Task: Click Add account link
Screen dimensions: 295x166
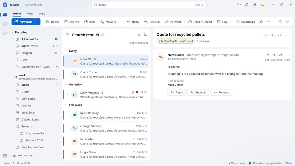Action: [23, 156]
